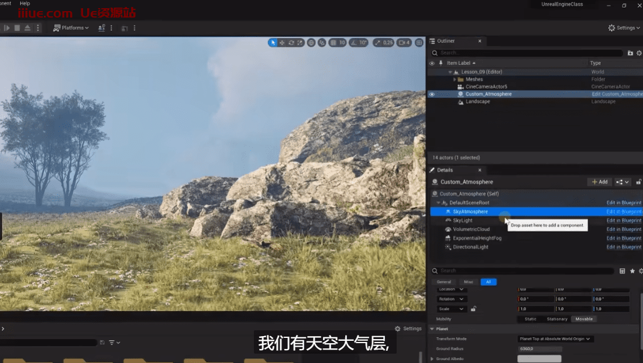
Task: Open the Platforms dropdown
Action: 71,27
